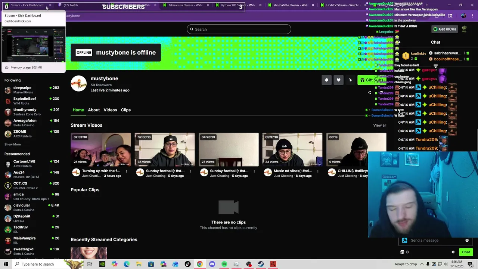Open AverageAden channel in sidebar

pos(32,123)
